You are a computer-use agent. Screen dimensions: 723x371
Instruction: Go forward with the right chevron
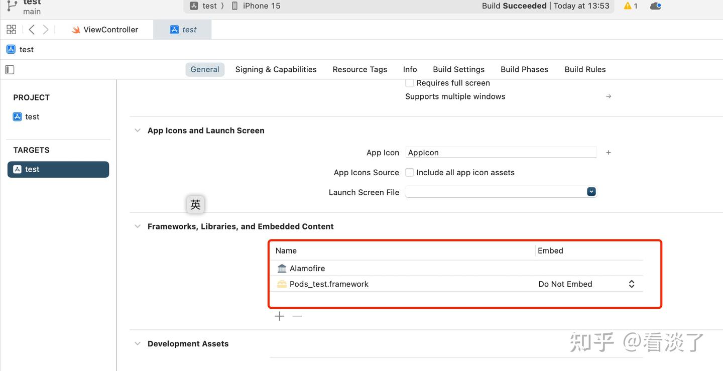(x=46, y=30)
